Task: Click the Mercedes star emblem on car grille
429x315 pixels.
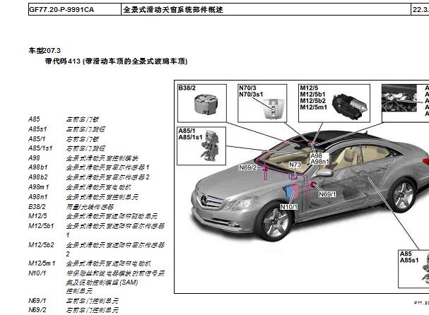Action: click(x=204, y=201)
